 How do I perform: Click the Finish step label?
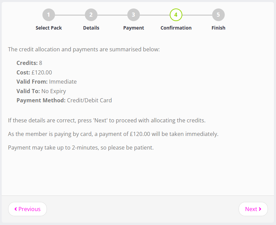[x=218, y=28]
